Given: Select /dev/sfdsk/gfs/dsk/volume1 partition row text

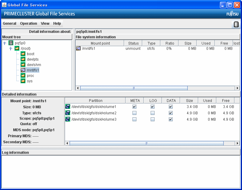Looking at the screenshot, I should [94, 107].
